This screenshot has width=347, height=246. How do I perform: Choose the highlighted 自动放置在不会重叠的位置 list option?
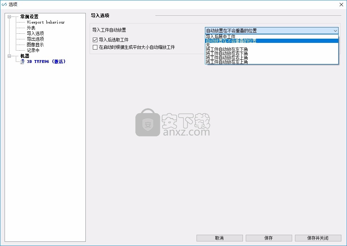[x=272, y=41]
